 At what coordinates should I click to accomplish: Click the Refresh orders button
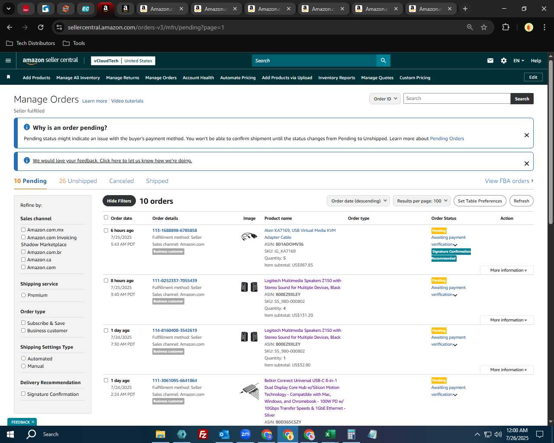tap(522, 201)
